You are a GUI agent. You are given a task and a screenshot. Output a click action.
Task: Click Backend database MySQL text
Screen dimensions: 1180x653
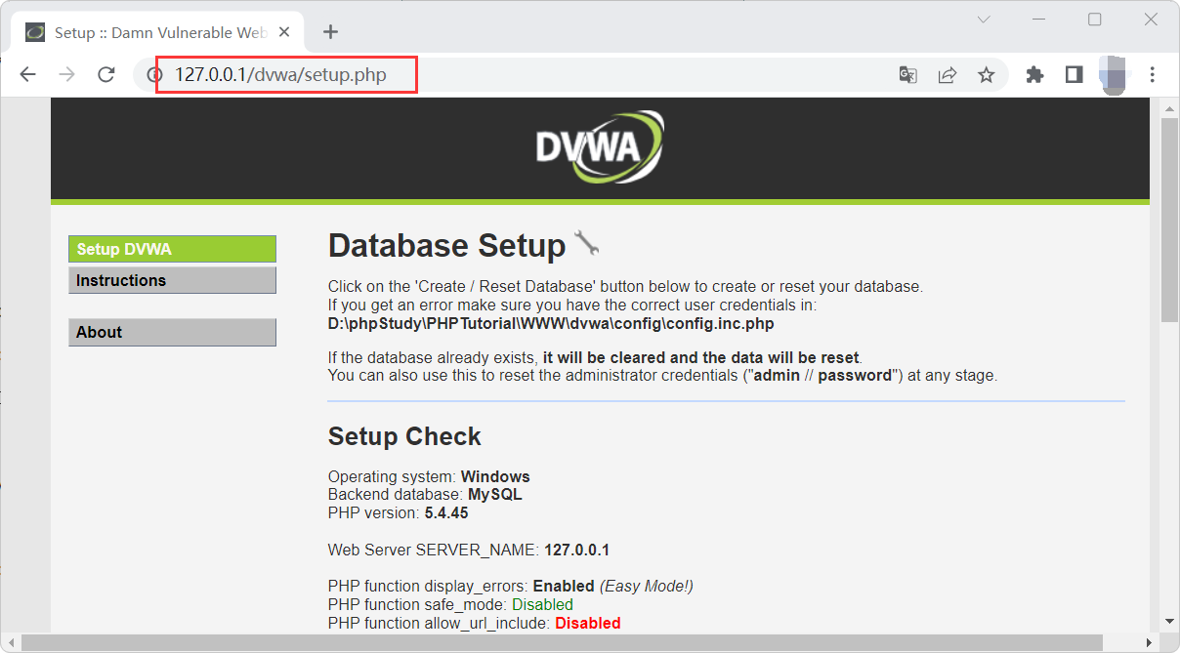425,495
